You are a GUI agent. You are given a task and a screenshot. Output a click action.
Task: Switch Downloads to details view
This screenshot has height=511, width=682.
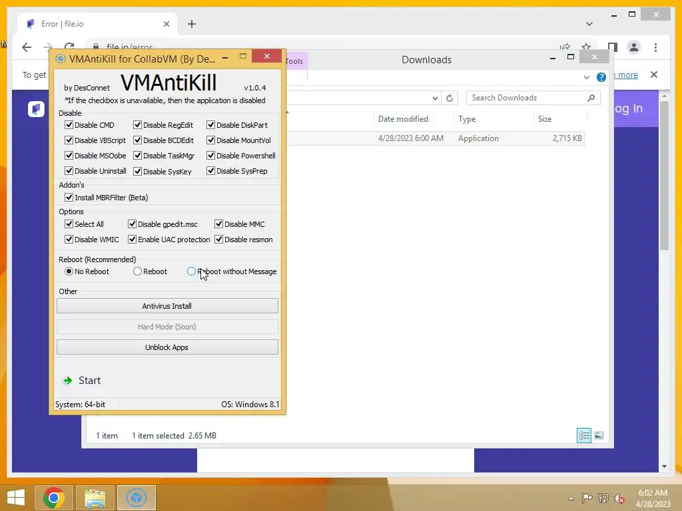pyautogui.click(x=583, y=435)
